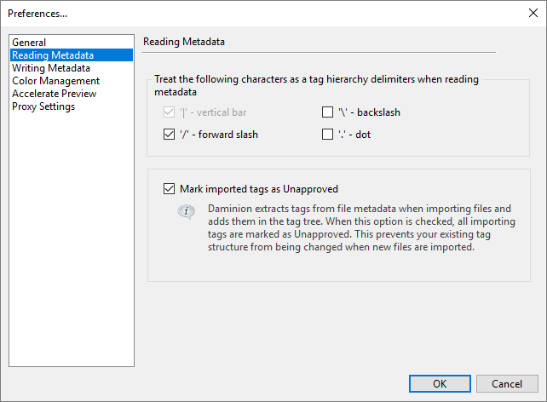Select Reading Metadata in the category list
Viewport: 547px width, 402px height.
(x=53, y=55)
